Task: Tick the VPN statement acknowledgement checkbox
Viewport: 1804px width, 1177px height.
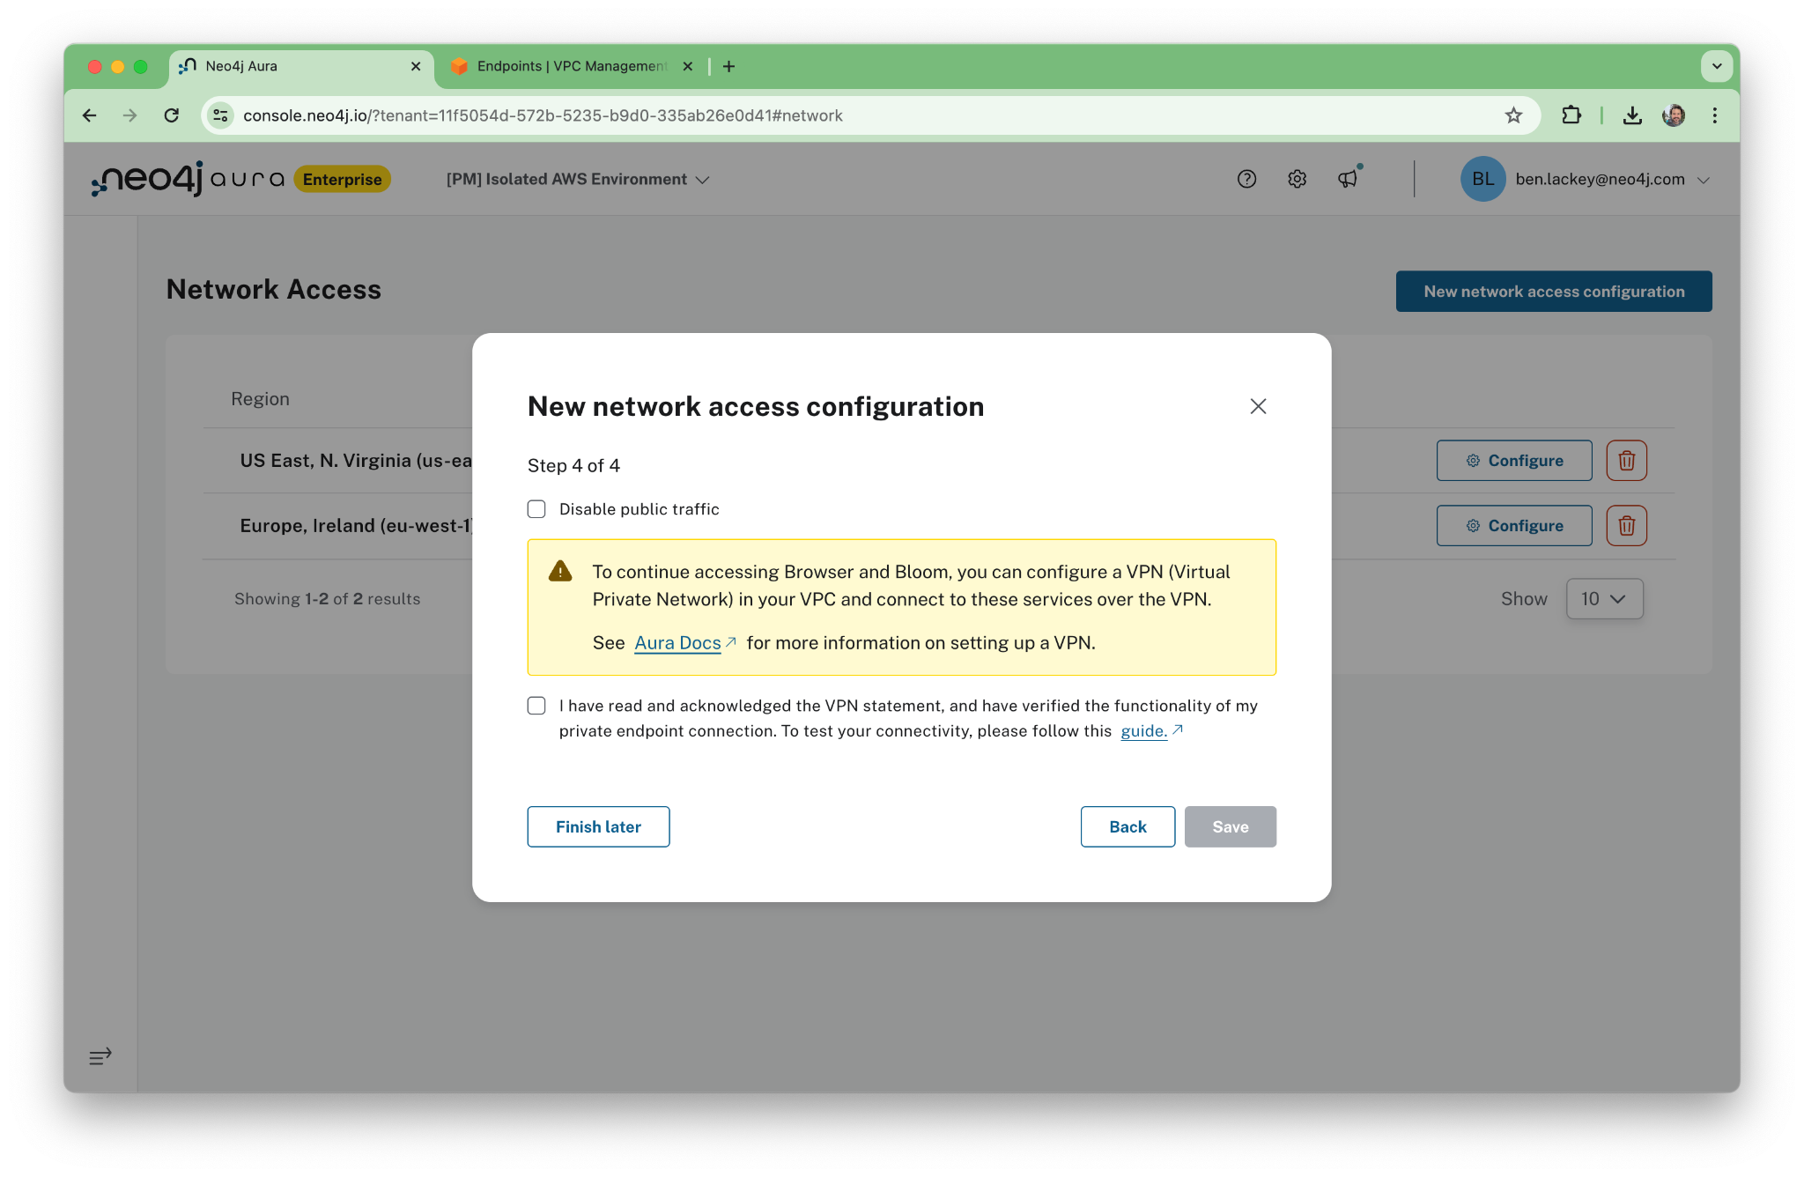Action: [x=536, y=706]
